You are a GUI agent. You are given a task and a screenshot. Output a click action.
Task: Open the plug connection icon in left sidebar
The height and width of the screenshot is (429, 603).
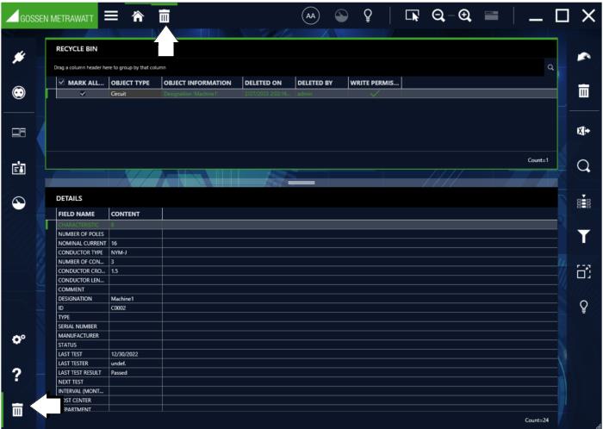click(x=18, y=57)
